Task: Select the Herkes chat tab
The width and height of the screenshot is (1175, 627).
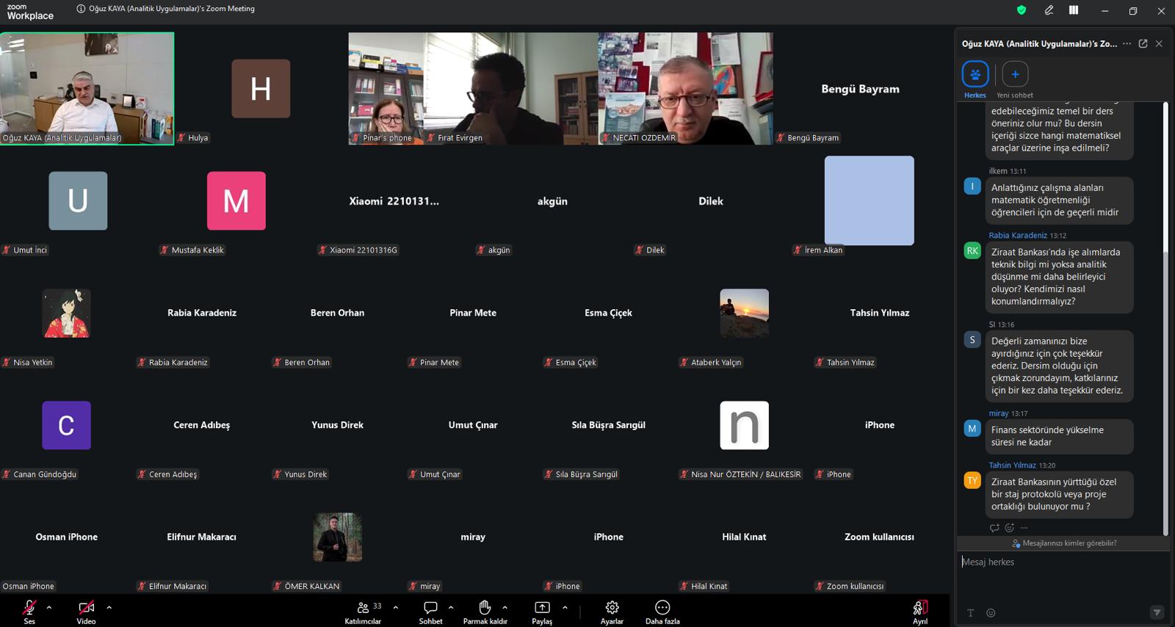Action: pyautogui.click(x=975, y=79)
